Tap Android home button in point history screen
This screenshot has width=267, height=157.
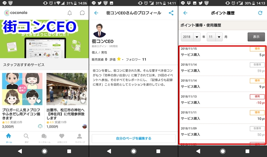pos(223,151)
